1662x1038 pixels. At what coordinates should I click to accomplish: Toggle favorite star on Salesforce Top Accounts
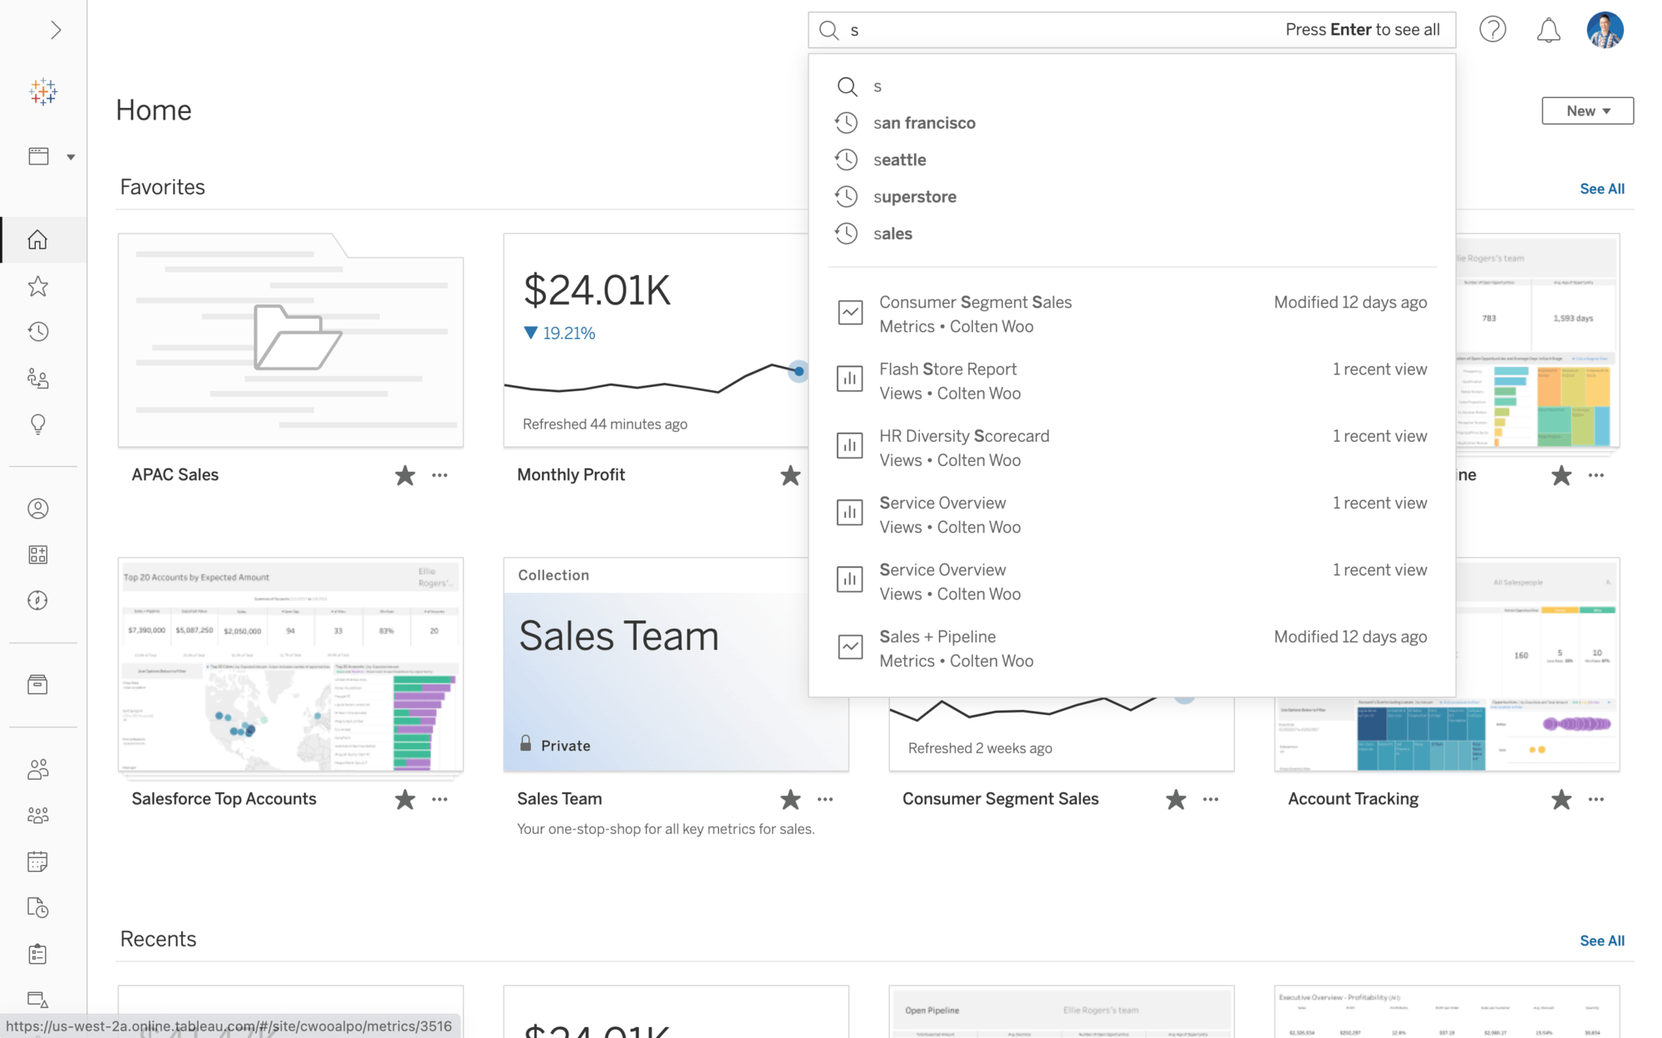click(405, 799)
